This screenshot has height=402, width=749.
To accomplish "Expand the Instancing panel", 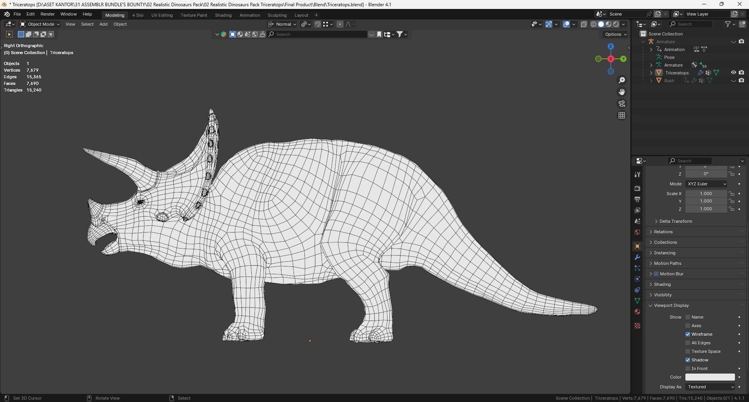I will (664, 253).
